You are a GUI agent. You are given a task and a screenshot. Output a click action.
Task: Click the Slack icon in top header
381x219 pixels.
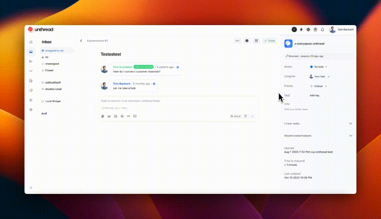(308, 30)
